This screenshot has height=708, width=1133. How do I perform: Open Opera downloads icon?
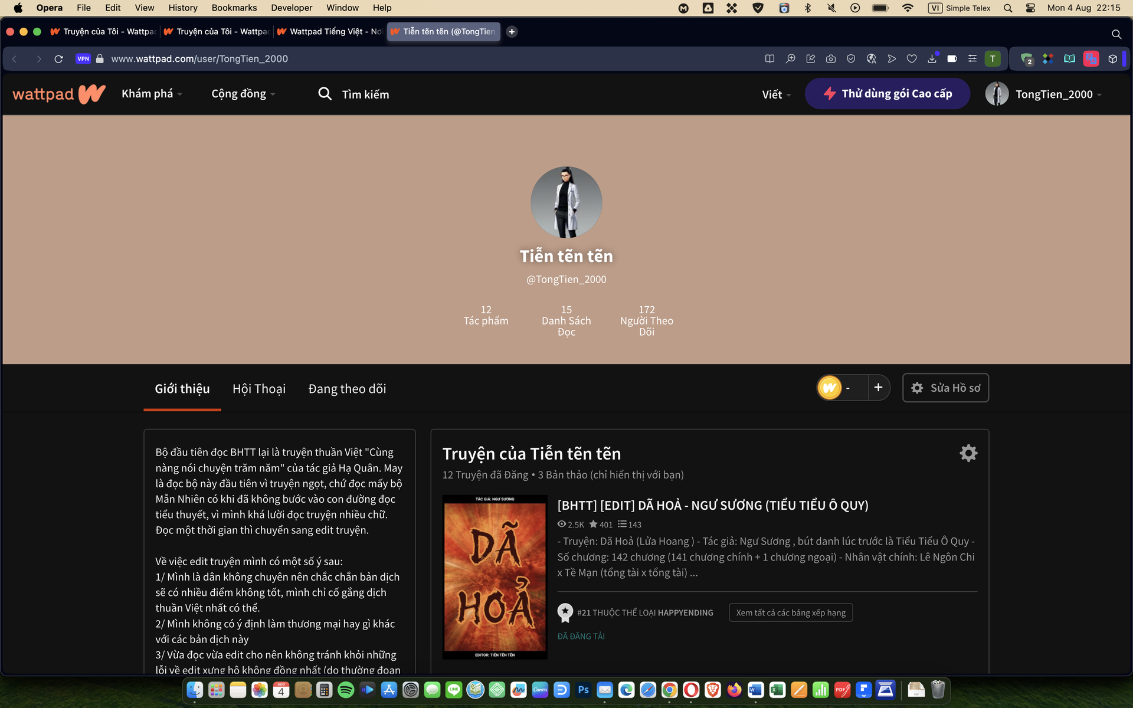932,58
